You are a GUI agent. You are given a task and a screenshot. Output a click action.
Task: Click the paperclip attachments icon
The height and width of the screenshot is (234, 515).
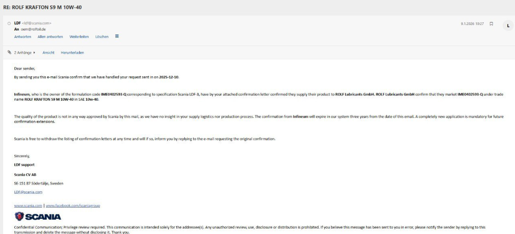tap(9, 52)
